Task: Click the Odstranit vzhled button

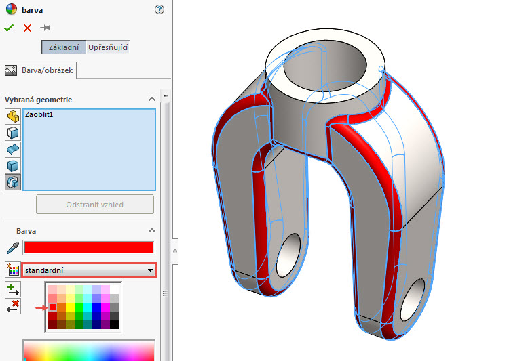Action: click(x=95, y=204)
